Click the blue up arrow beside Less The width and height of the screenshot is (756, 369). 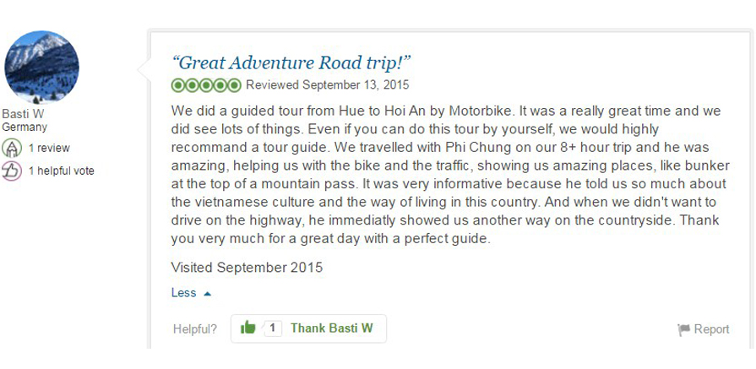click(x=207, y=293)
